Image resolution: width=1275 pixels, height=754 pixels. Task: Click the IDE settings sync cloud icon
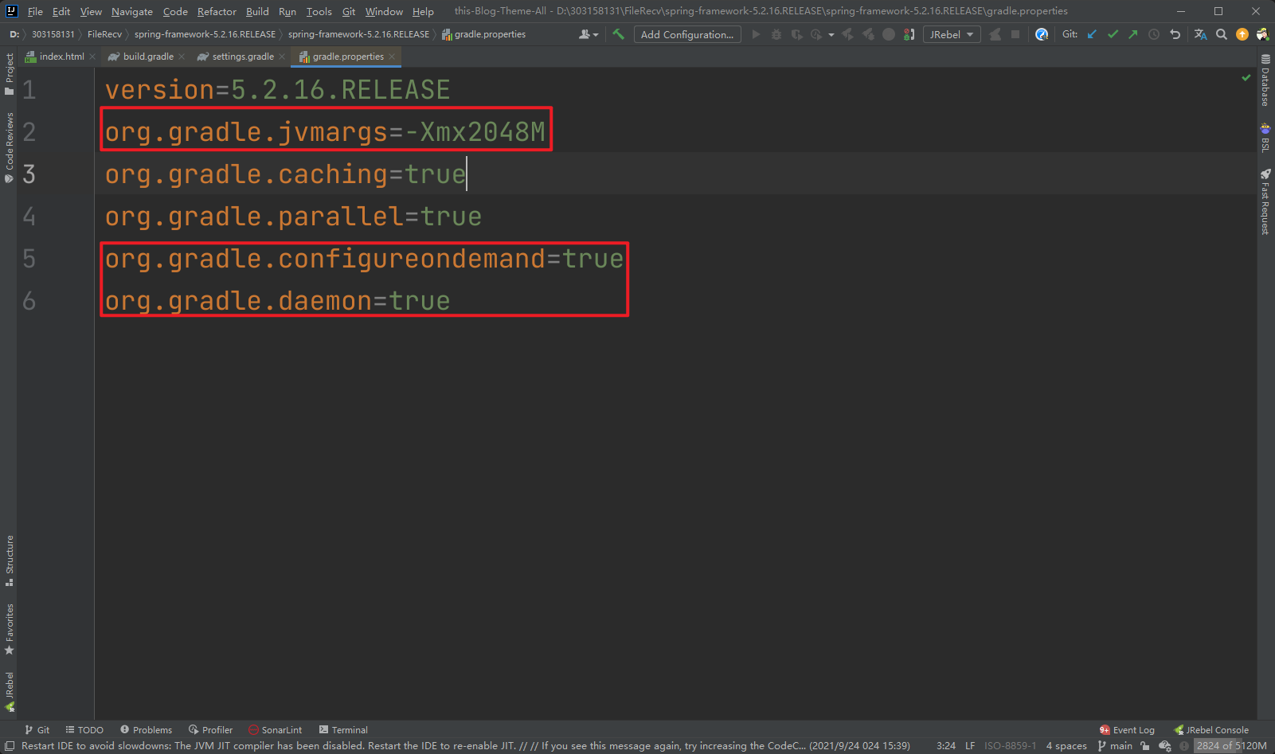[1165, 746]
